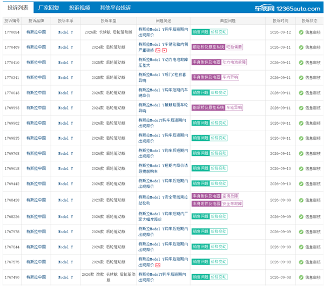The width and height of the screenshot is (324, 286).
Task: Click the green check icon for complaint 1768226
Action: click(301, 217)
